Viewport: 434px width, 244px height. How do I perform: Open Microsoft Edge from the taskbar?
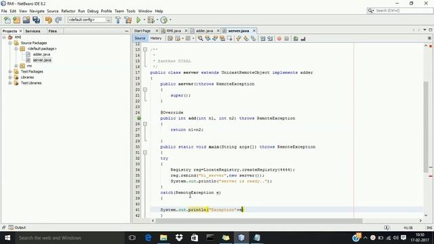[149, 238]
